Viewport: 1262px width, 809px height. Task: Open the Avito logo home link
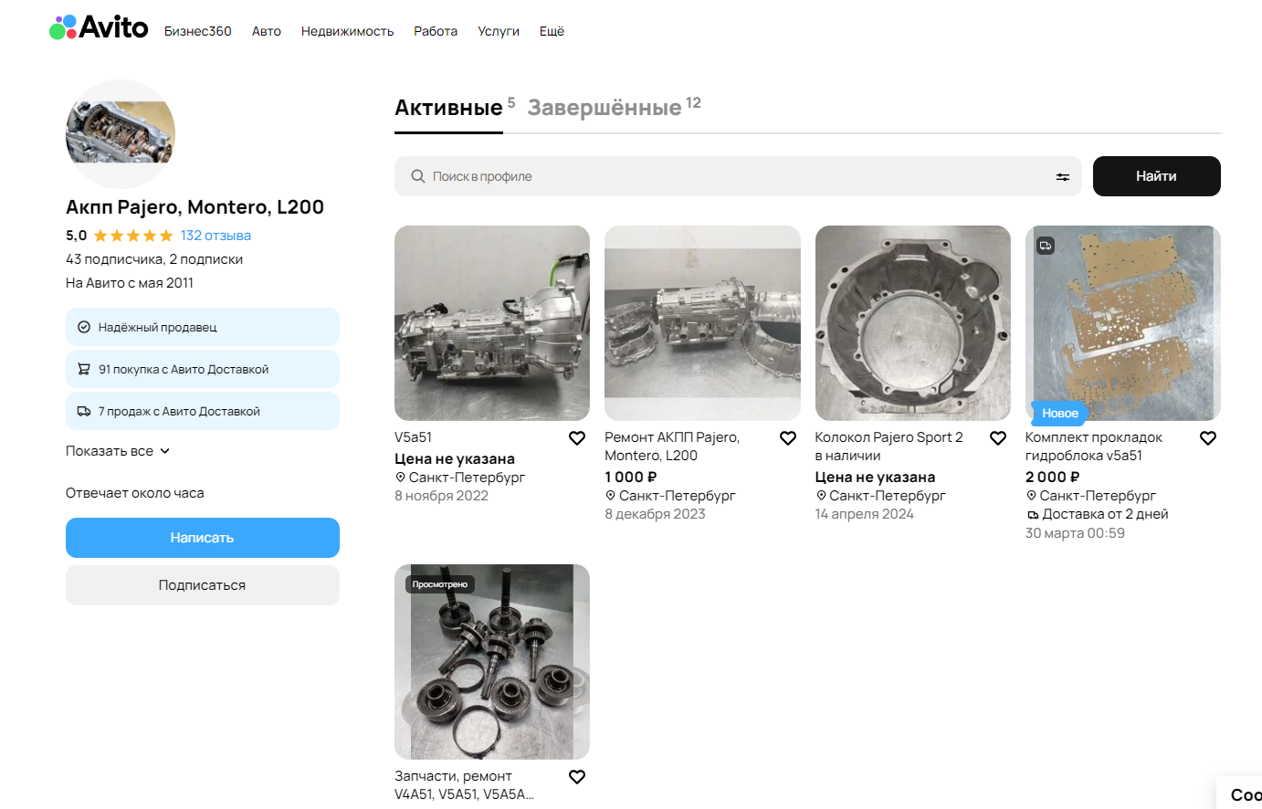click(x=99, y=28)
